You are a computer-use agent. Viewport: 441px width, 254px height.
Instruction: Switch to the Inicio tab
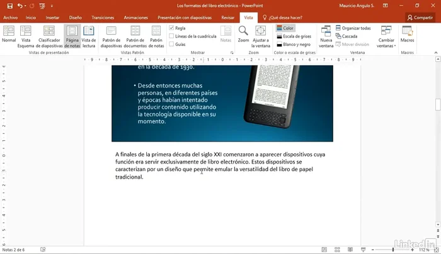[x=31, y=18]
